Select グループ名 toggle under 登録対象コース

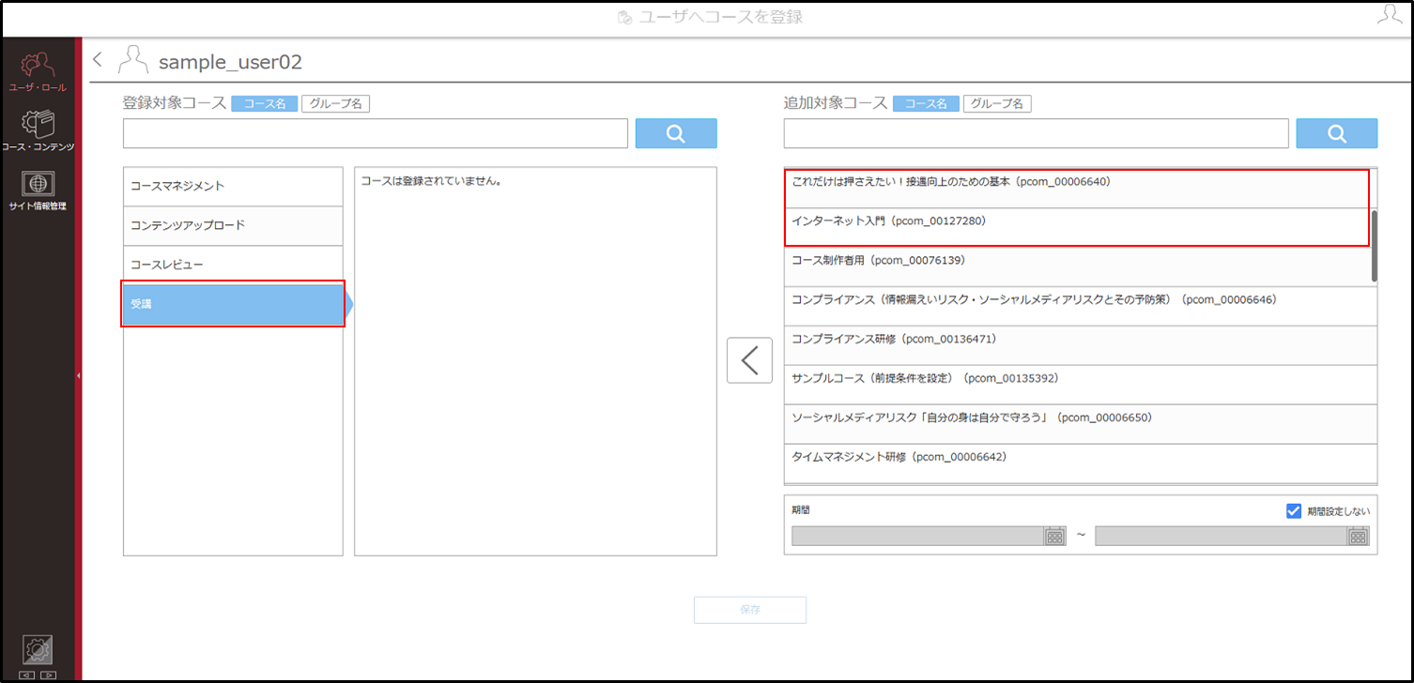pos(336,104)
